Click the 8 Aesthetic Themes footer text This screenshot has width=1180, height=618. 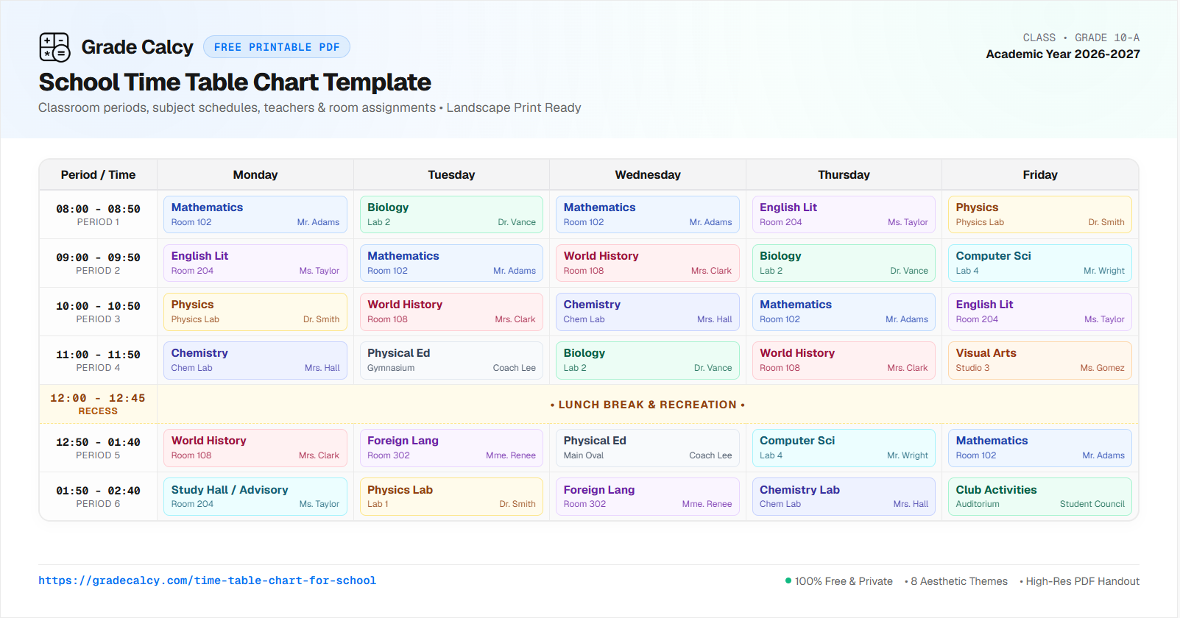pyautogui.click(x=956, y=581)
